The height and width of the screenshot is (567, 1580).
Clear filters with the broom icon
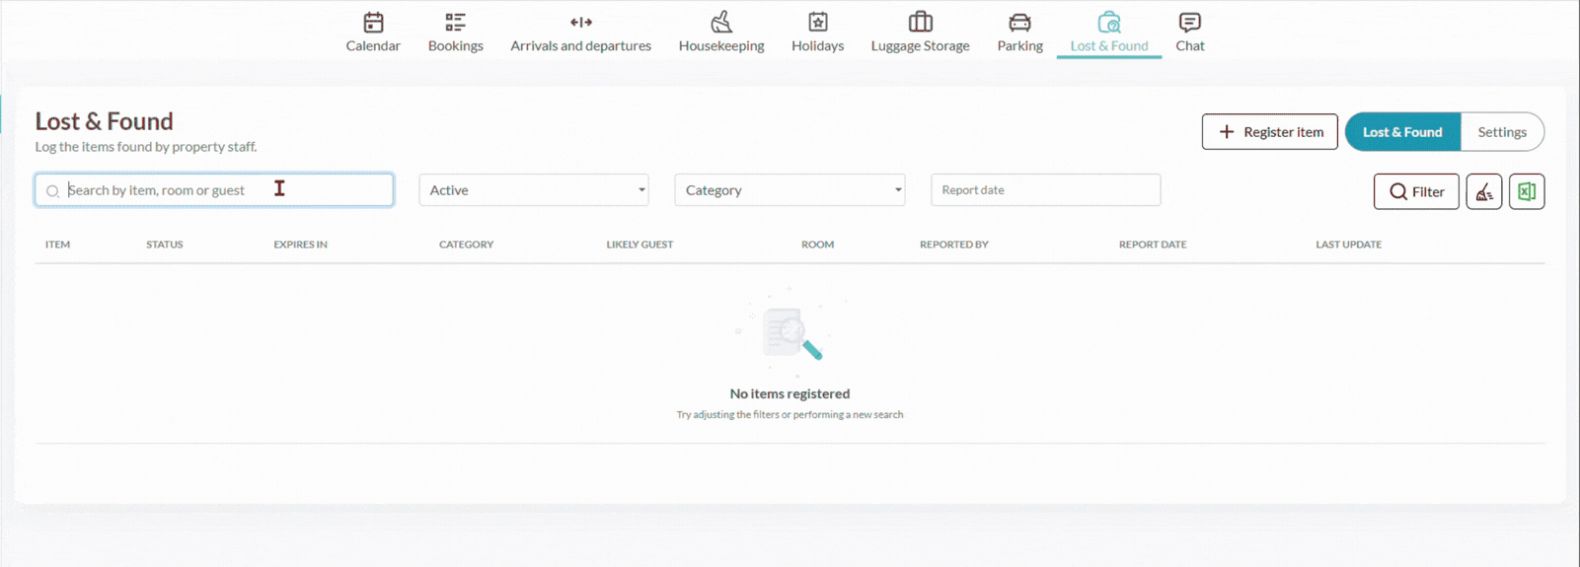[x=1484, y=191]
